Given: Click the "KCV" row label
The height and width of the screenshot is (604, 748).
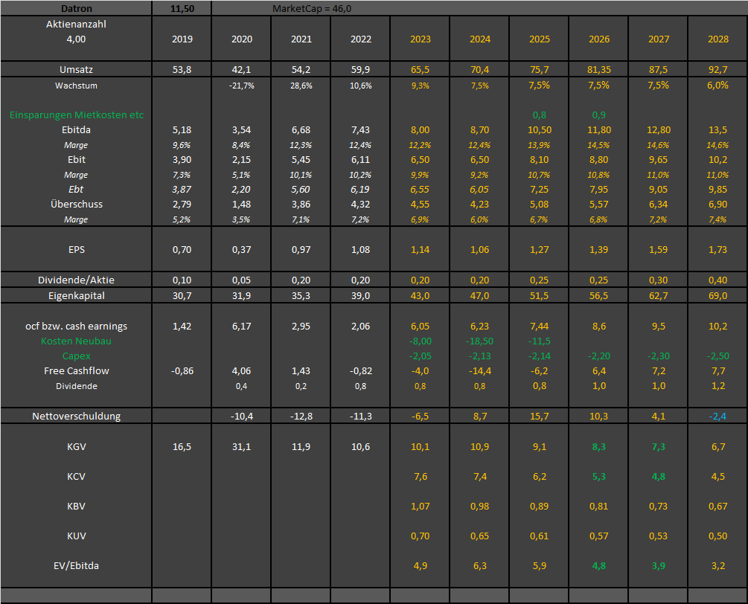Looking at the screenshot, I should pos(77,476).
